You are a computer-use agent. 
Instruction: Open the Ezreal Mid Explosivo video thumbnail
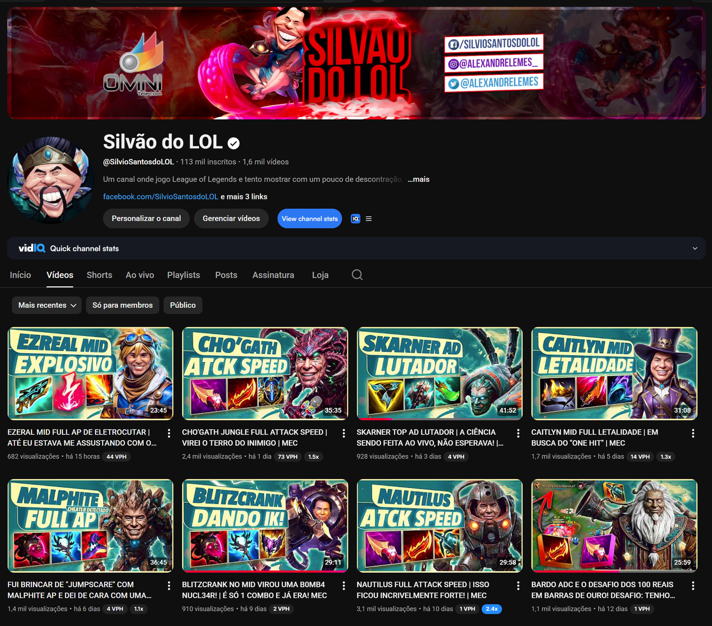click(90, 374)
